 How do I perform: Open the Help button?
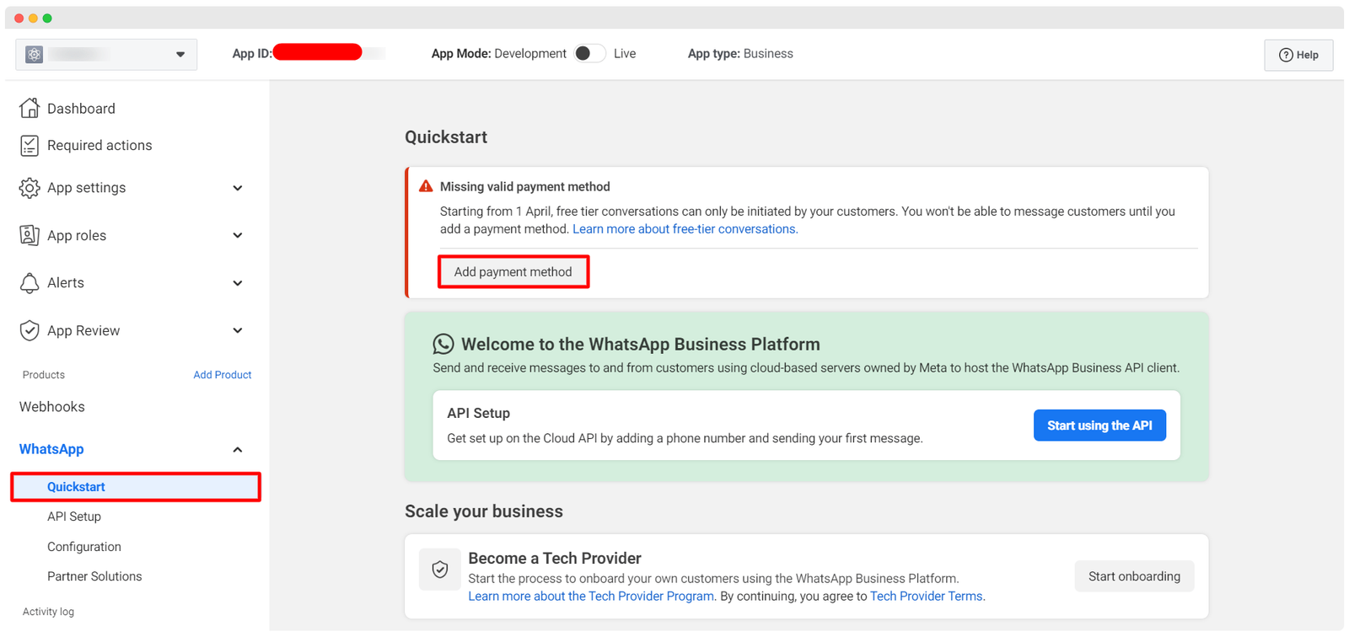(x=1298, y=55)
